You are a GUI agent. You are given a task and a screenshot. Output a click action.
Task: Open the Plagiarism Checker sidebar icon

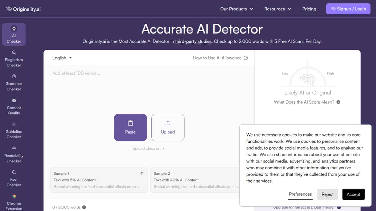pos(14,52)
